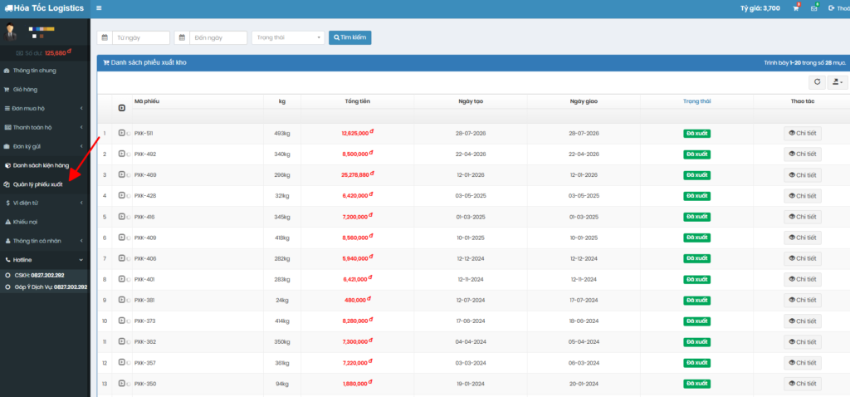This screenshot has width=850, height=397.
Task: Expand row PXK-401 details icon
Action: 122,279
